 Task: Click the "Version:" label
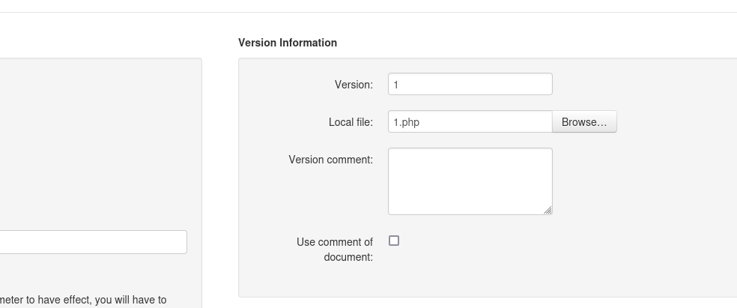(354, 85)
